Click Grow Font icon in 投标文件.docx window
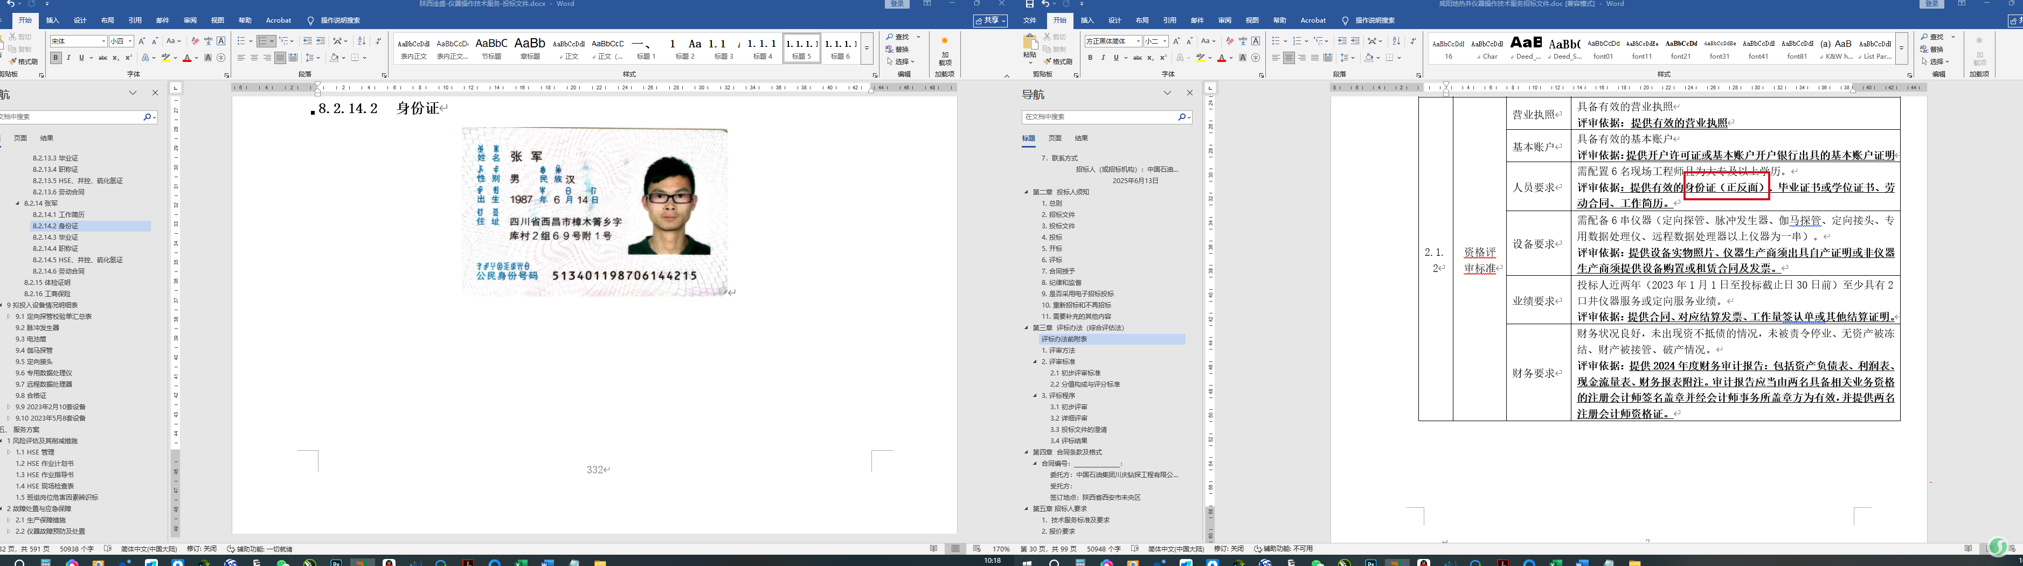The width and height of the screenshot is (2023, 566). click(142, 41)
